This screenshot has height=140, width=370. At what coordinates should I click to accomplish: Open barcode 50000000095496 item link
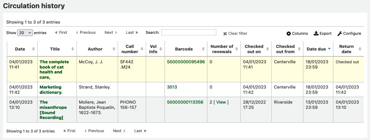[x=186, y=62]
